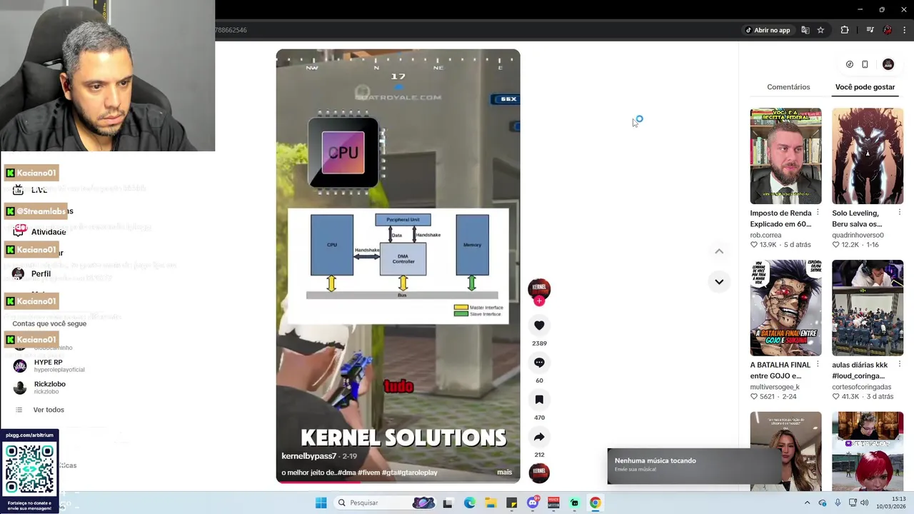Switch to the Comentários tab
Screen dimensions: 914x514
click(x=788, y=87)
